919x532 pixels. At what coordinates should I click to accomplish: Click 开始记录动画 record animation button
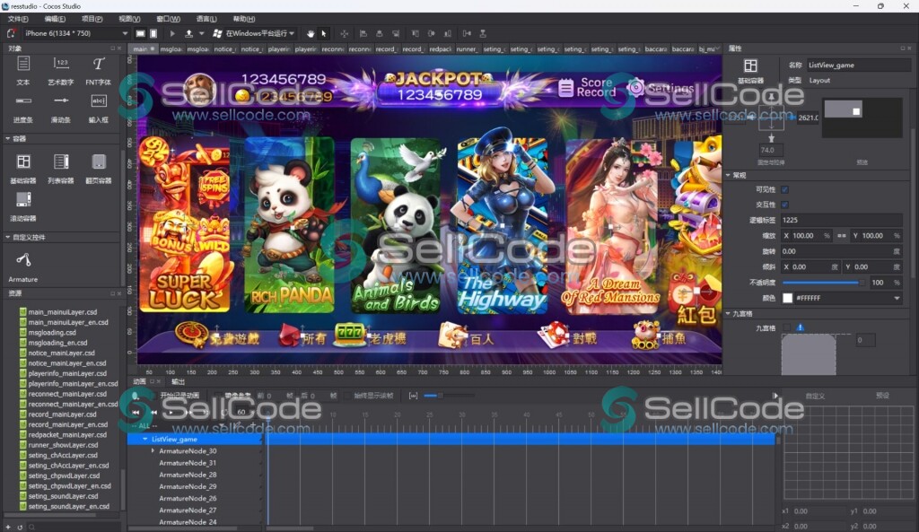179,396
